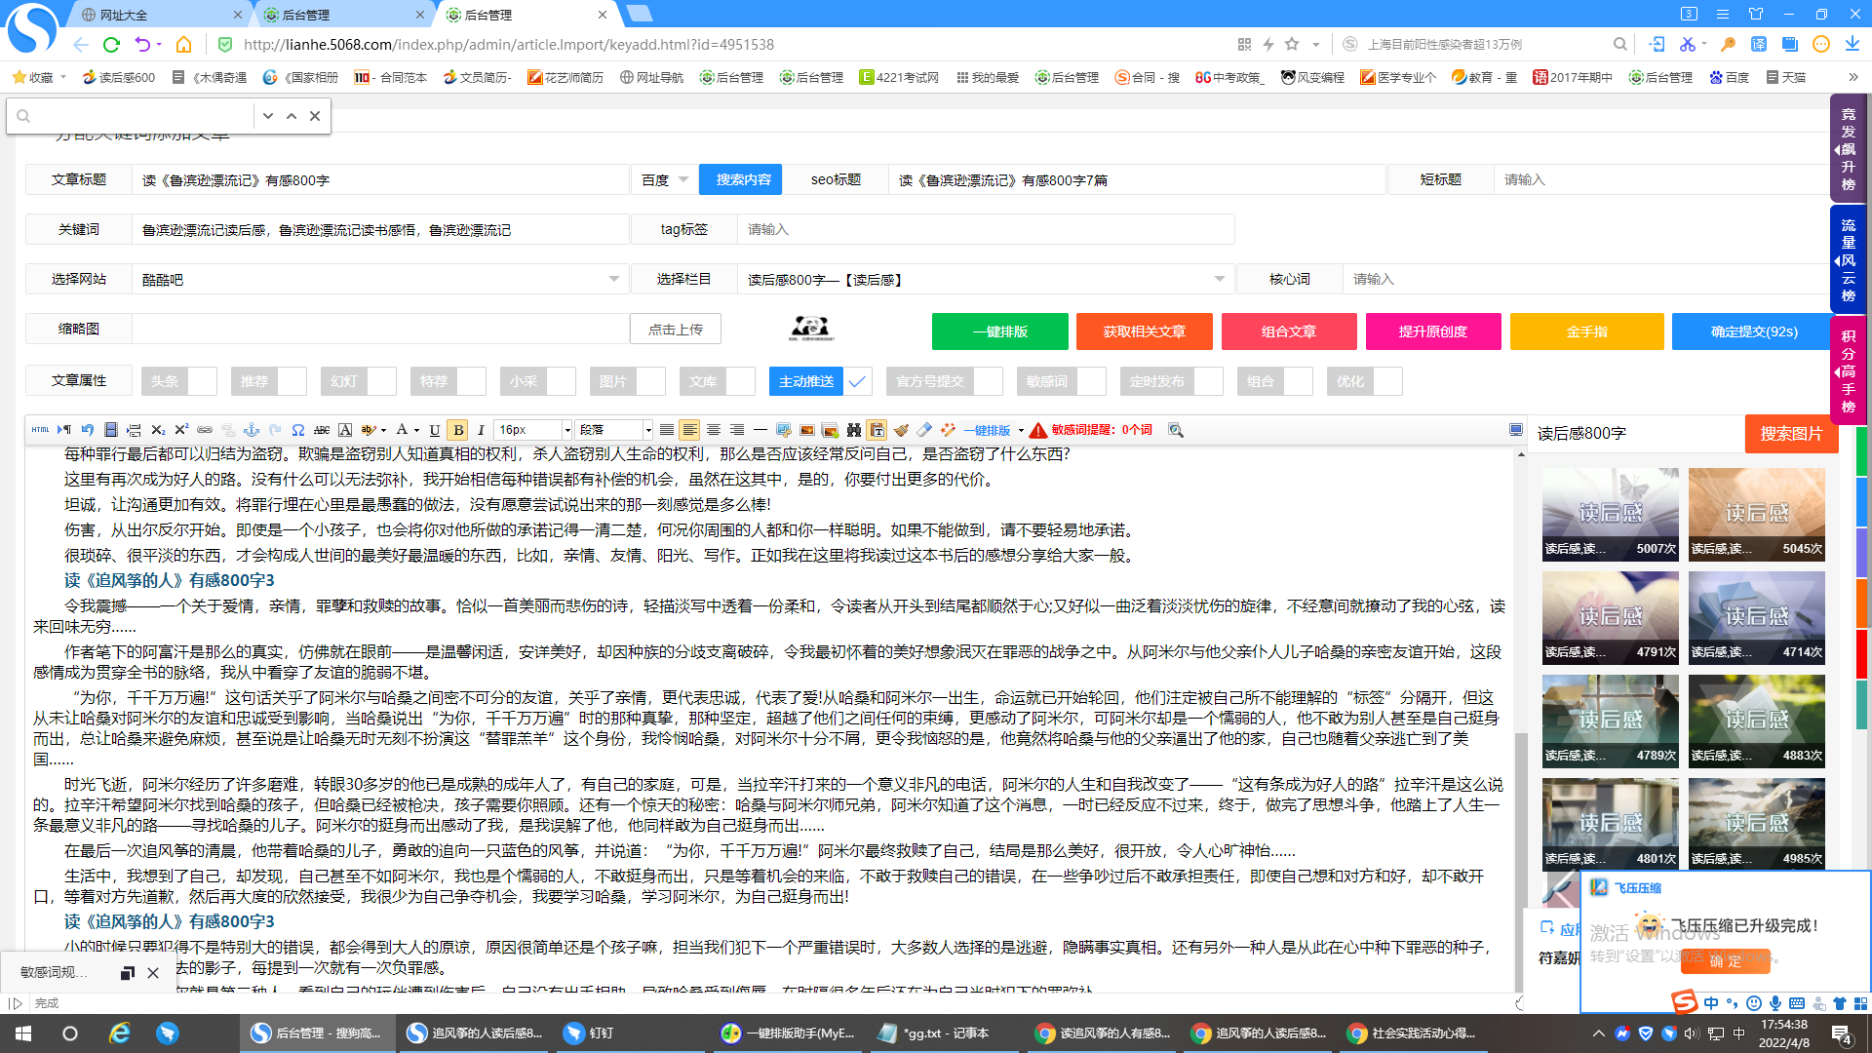This screenshot has width=1872, height=1053.
Task: Switch to the second 后台管理 tab
Action: (x=525, y=15)
